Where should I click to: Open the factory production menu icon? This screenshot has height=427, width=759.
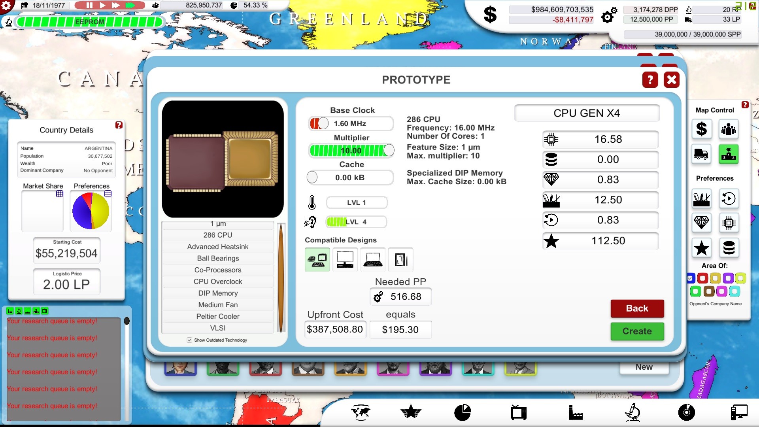(575, 412)
